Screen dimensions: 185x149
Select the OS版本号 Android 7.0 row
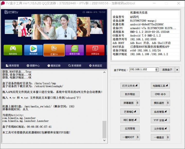[x=145, y=35]
